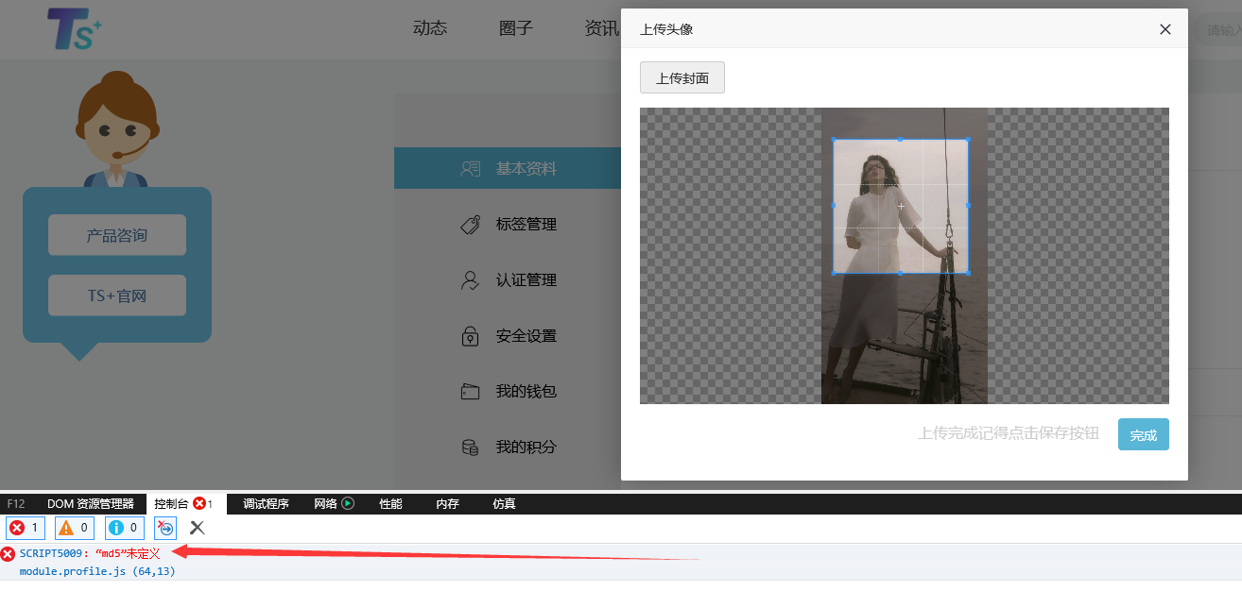Image resolution: width=1242 pixels, height=591 pixels.
Task: Switch to the 网络 DevTools tab
Action: [x=326, y=503]
